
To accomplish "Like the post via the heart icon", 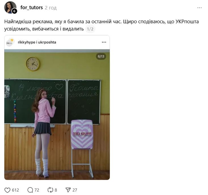I will pyautogui.click(x=7, y=190).
